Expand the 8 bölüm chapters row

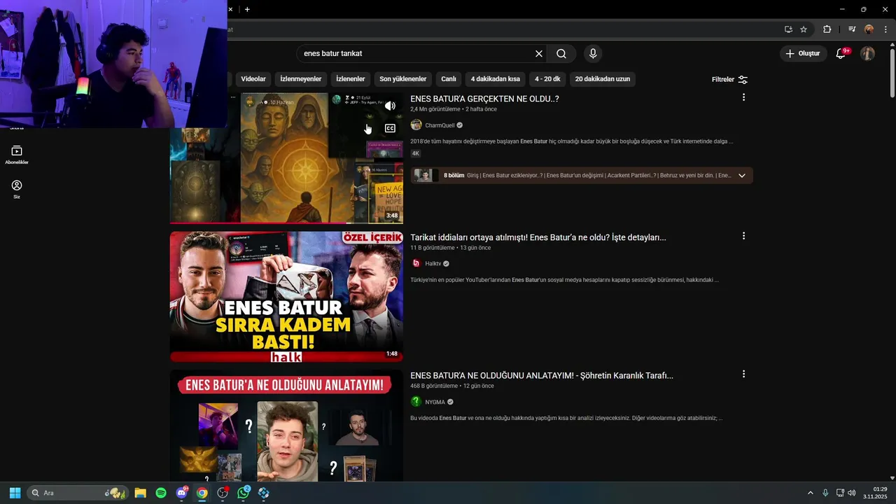pos(582,176)
